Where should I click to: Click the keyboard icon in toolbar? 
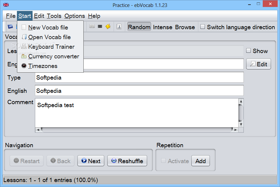click(92, 27)
